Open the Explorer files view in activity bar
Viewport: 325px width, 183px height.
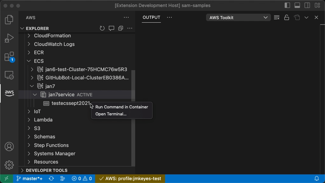tap(9, 19)
